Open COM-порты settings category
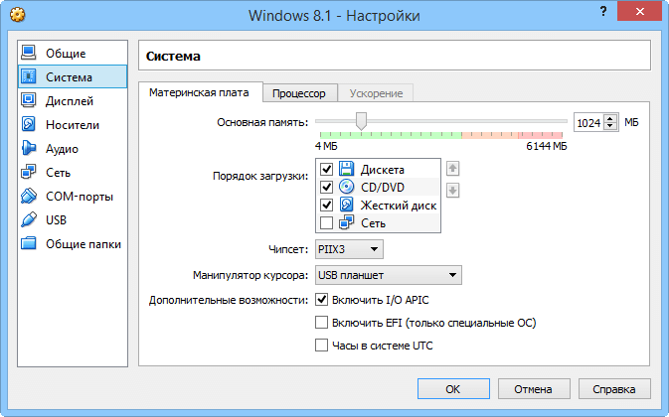Viewport: 669px width, 417px height. [73, 196]
